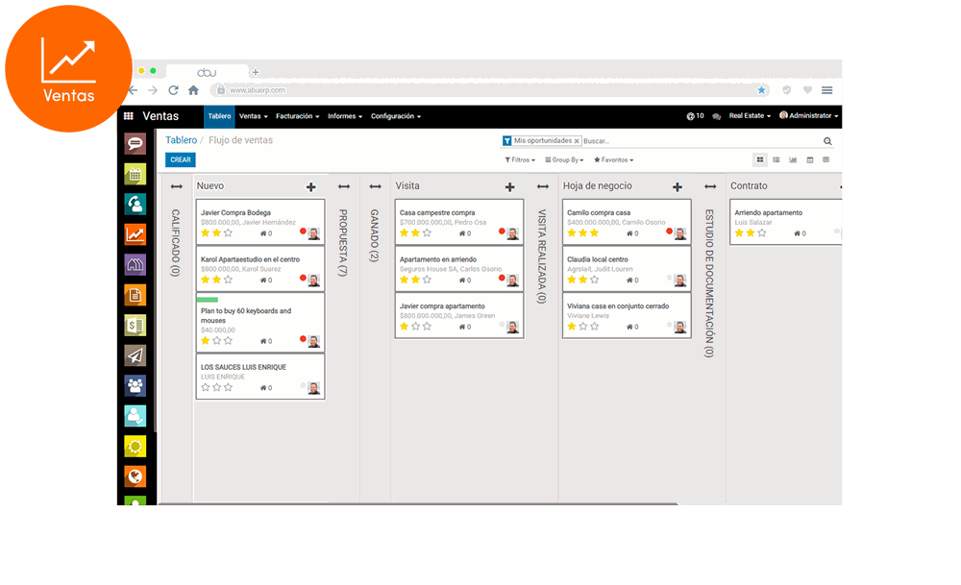Open the paper plane mailing sidebar icon

pos(136,355)
